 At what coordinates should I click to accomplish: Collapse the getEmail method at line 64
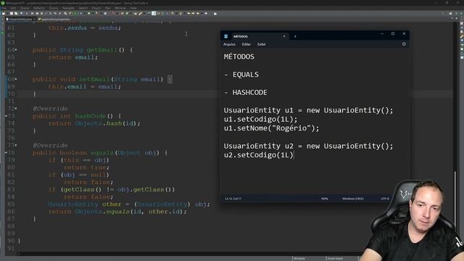(16, 50)
